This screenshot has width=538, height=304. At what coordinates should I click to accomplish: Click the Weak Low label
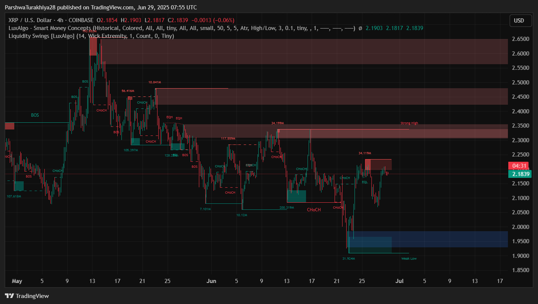click(x=409, y=259)
